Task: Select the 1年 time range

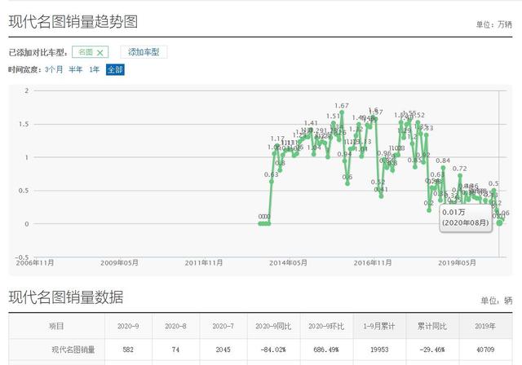Action: point(95,69)
